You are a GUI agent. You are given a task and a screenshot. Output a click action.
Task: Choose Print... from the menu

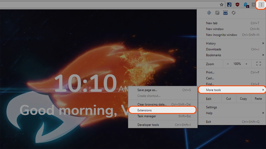coord(231,72)
